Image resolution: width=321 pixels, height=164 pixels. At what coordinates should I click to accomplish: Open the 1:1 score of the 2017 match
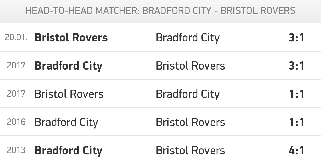297,94
